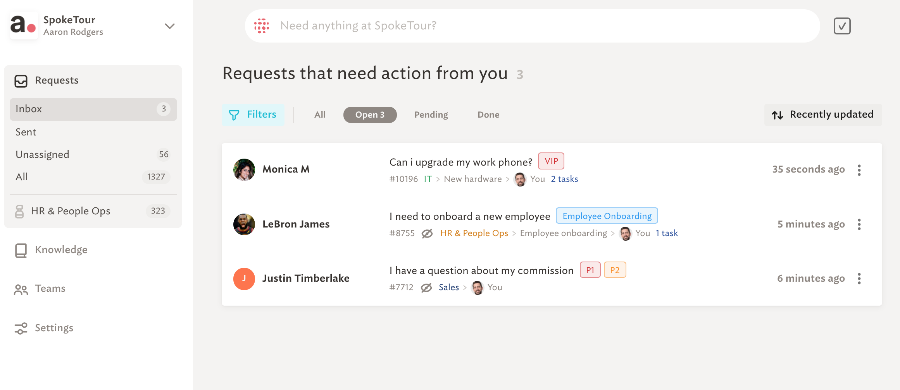Click the red dotted SpokeTour search icon
Image resolution: width=900 pixels, height=390 pixels.
(x=262, y=26)
